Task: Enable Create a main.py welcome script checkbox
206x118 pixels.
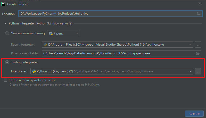Action: pyautogui.click(x=5, y=80)
